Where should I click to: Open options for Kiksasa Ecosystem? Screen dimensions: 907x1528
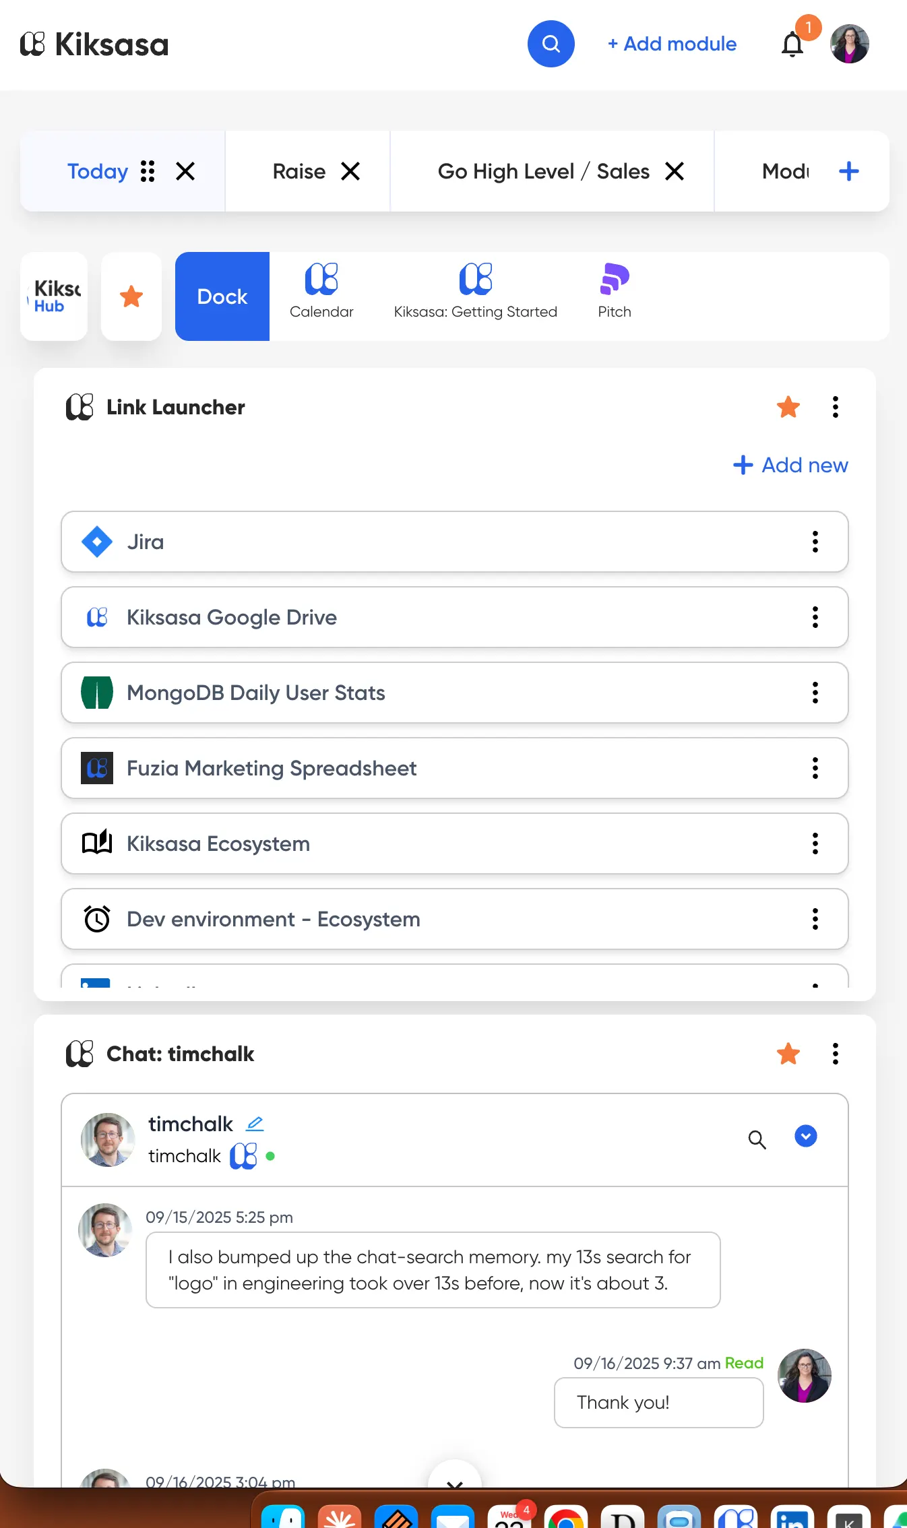tap(815, 843)
